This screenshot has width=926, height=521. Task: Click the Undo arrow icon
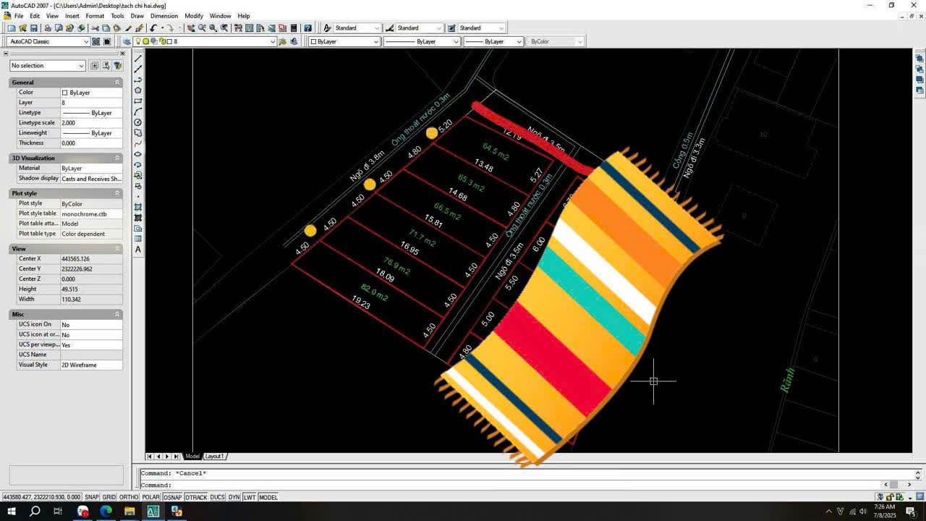point(153,28)
